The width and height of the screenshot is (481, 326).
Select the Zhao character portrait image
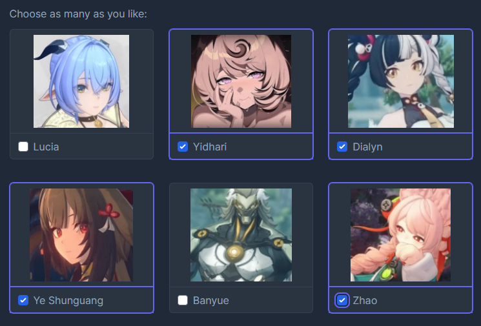click(x=401, y=235)
